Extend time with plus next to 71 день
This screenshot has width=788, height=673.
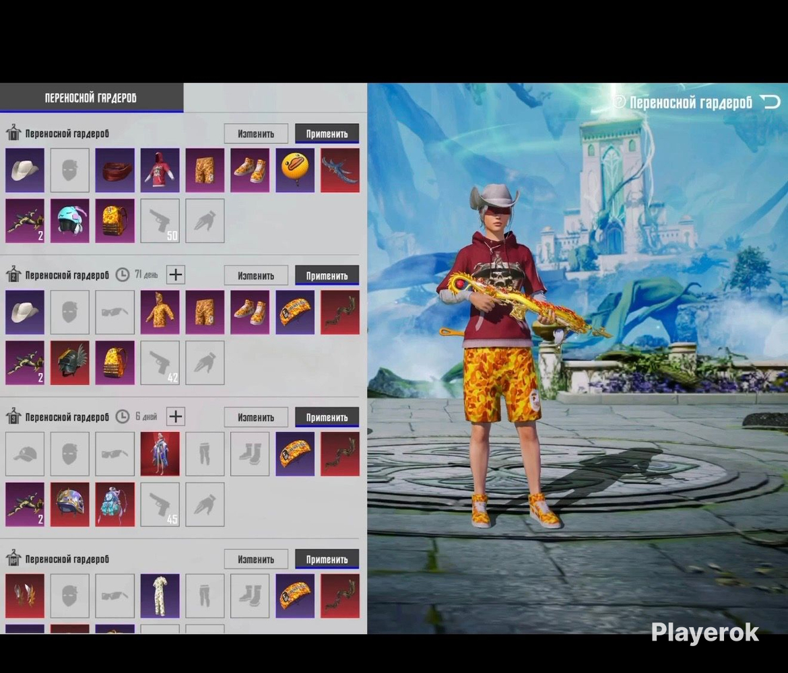coord(175,275)
